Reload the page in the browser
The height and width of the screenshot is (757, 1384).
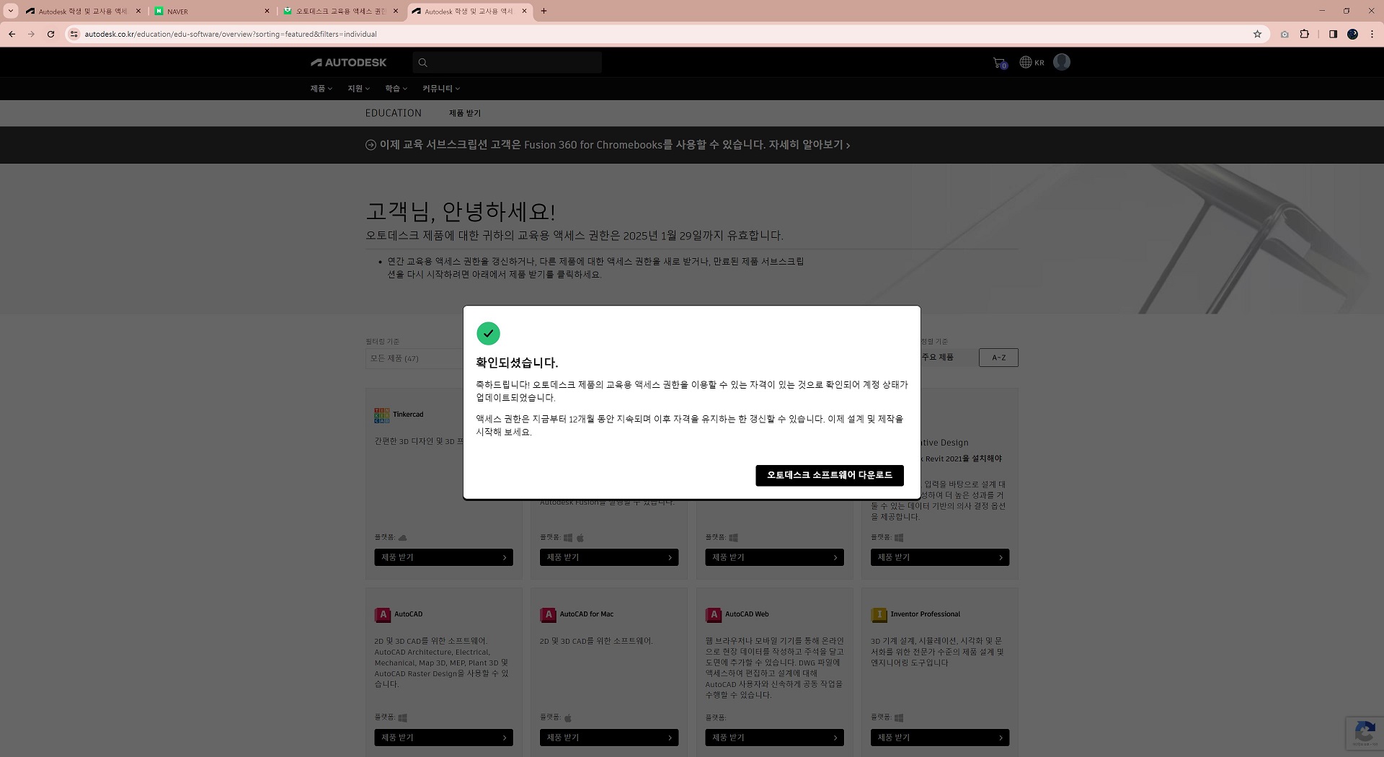point(50,34)
